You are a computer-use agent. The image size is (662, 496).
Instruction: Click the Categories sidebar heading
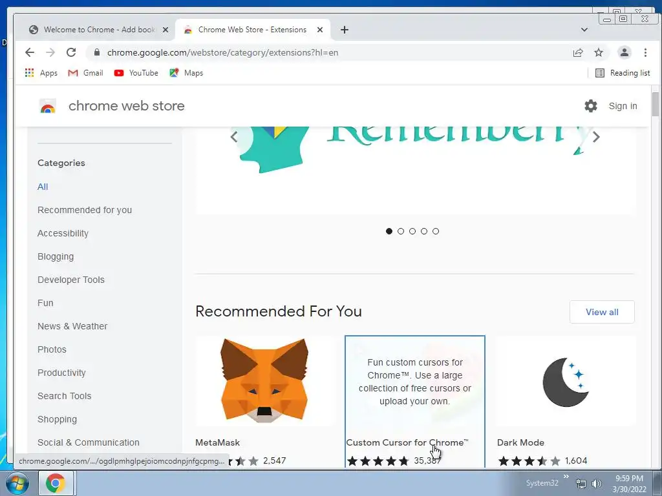point(61,163)
